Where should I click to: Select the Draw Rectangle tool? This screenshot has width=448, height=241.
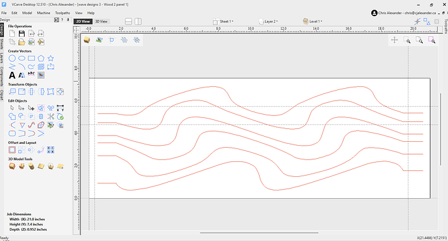(x=31, y=58)
